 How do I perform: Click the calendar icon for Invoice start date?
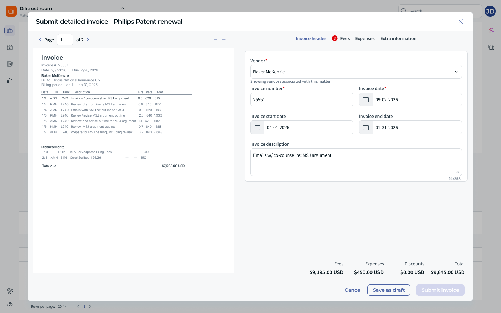(257, 127)
